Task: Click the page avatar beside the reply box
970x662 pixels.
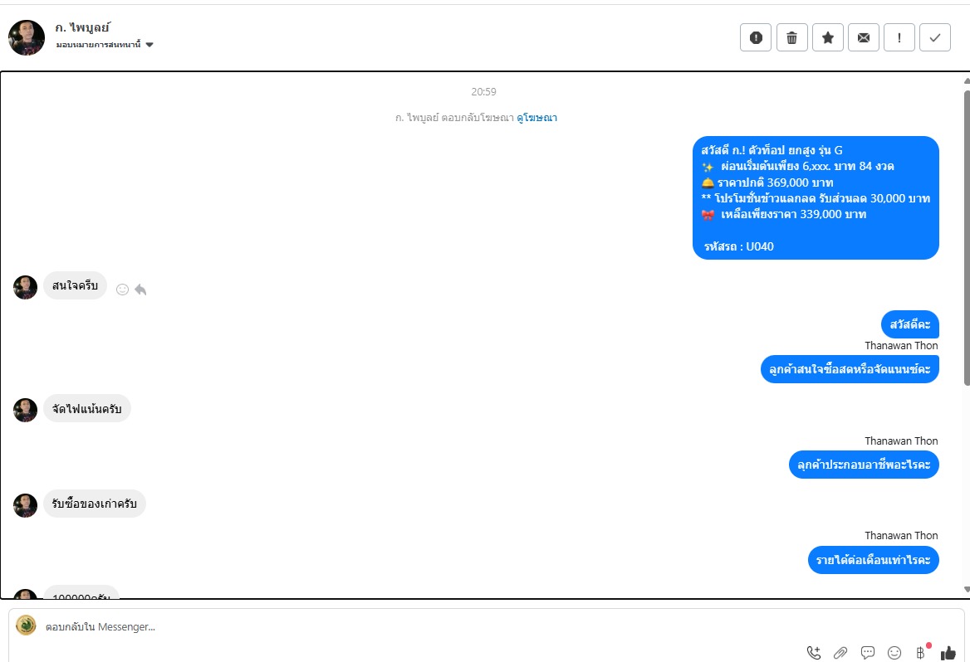Action: click(26, 625)
